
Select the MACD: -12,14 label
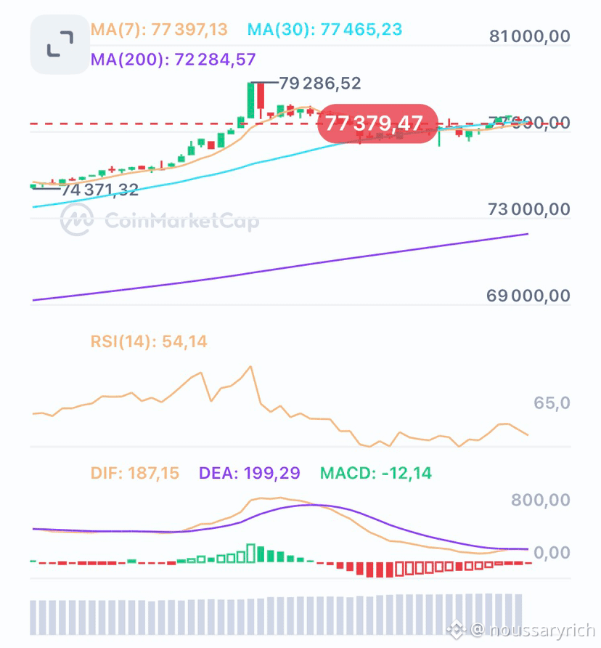point(376,473)
